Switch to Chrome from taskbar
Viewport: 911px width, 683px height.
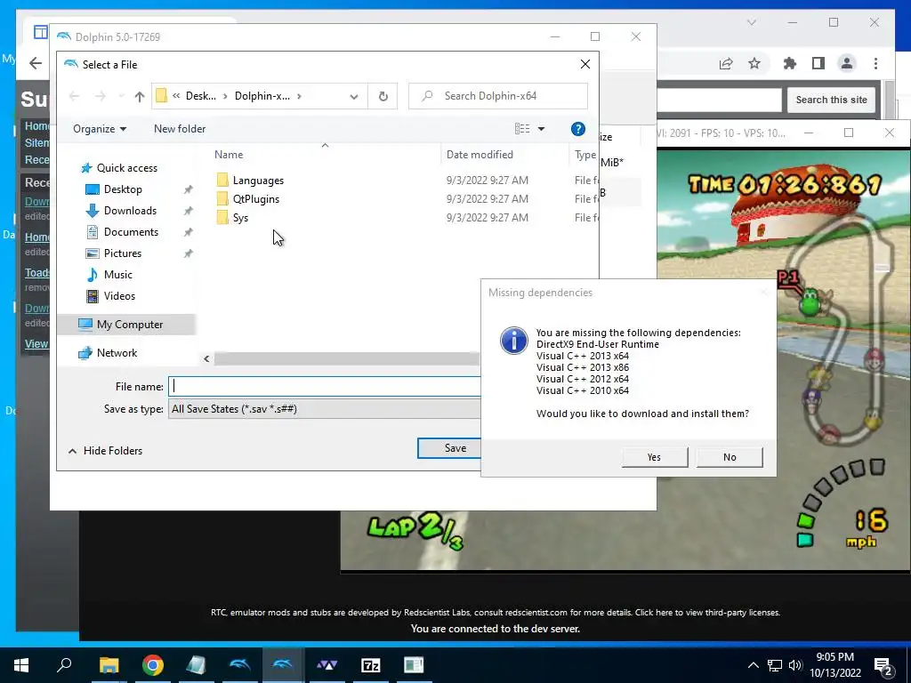pyautogui.click(x=153, y=665)
